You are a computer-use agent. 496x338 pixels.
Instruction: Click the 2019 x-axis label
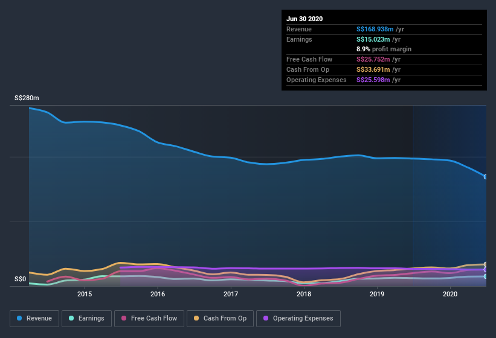coord(377,294)
